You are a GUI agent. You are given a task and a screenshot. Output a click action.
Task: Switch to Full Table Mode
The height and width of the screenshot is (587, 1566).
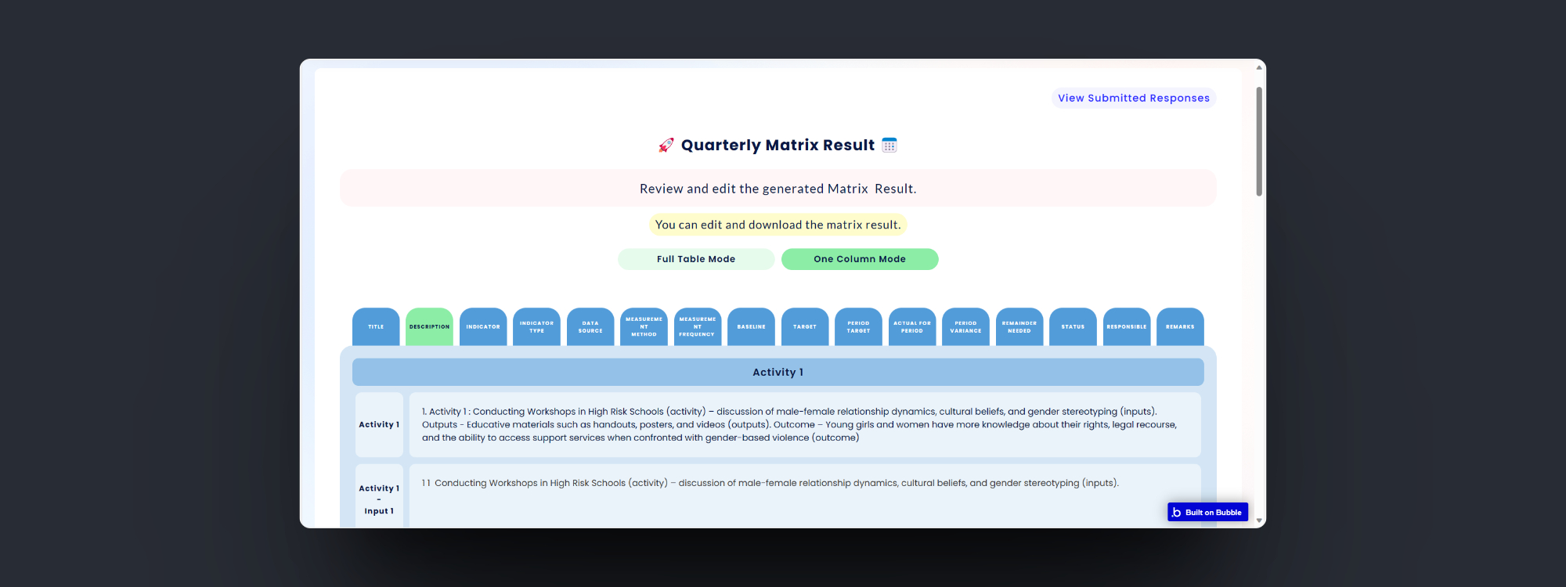[x=696, y=259]
